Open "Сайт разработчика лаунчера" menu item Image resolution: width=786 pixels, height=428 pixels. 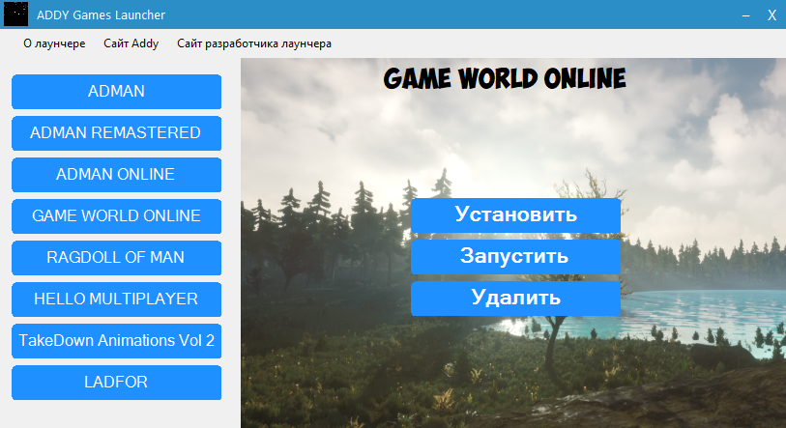point(254,43)
